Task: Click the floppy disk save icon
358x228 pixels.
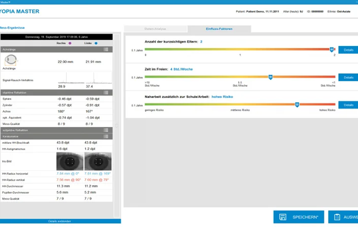Action: point(283,217)
